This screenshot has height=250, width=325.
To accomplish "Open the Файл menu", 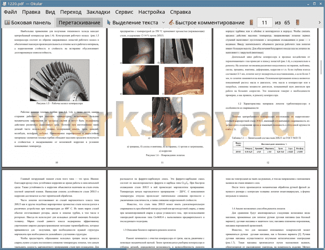I will coord(10,12).
